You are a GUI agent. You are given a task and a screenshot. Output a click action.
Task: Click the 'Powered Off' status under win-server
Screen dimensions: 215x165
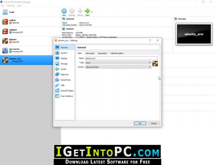(x=17, y=52)
